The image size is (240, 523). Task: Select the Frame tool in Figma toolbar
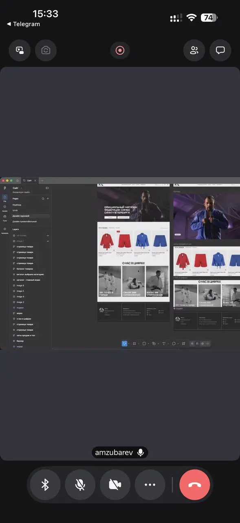tap(134, 344)
